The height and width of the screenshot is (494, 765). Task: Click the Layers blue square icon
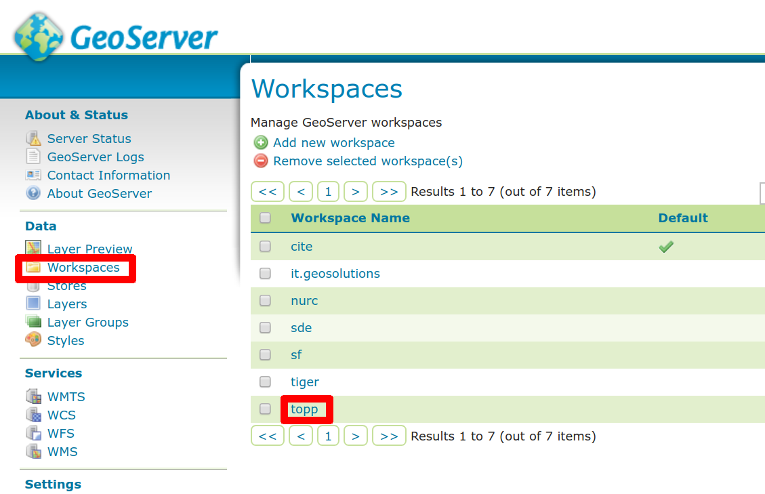coord(33,303)
